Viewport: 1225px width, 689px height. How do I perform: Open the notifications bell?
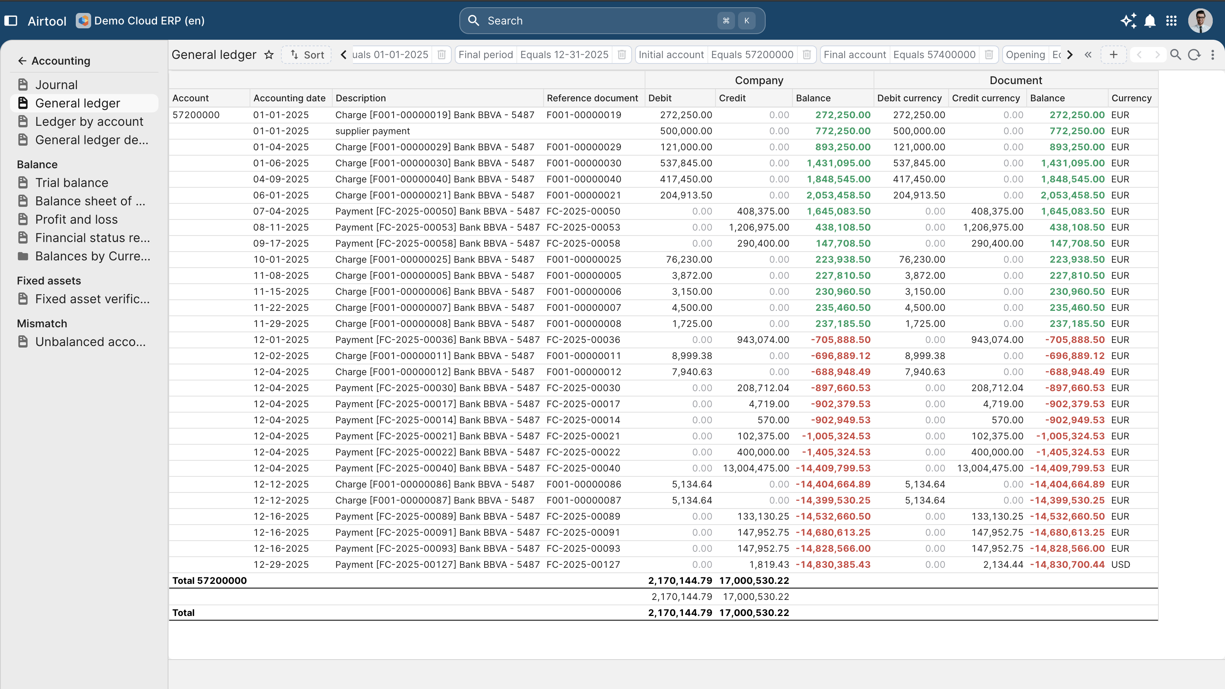pos(1150,21)
